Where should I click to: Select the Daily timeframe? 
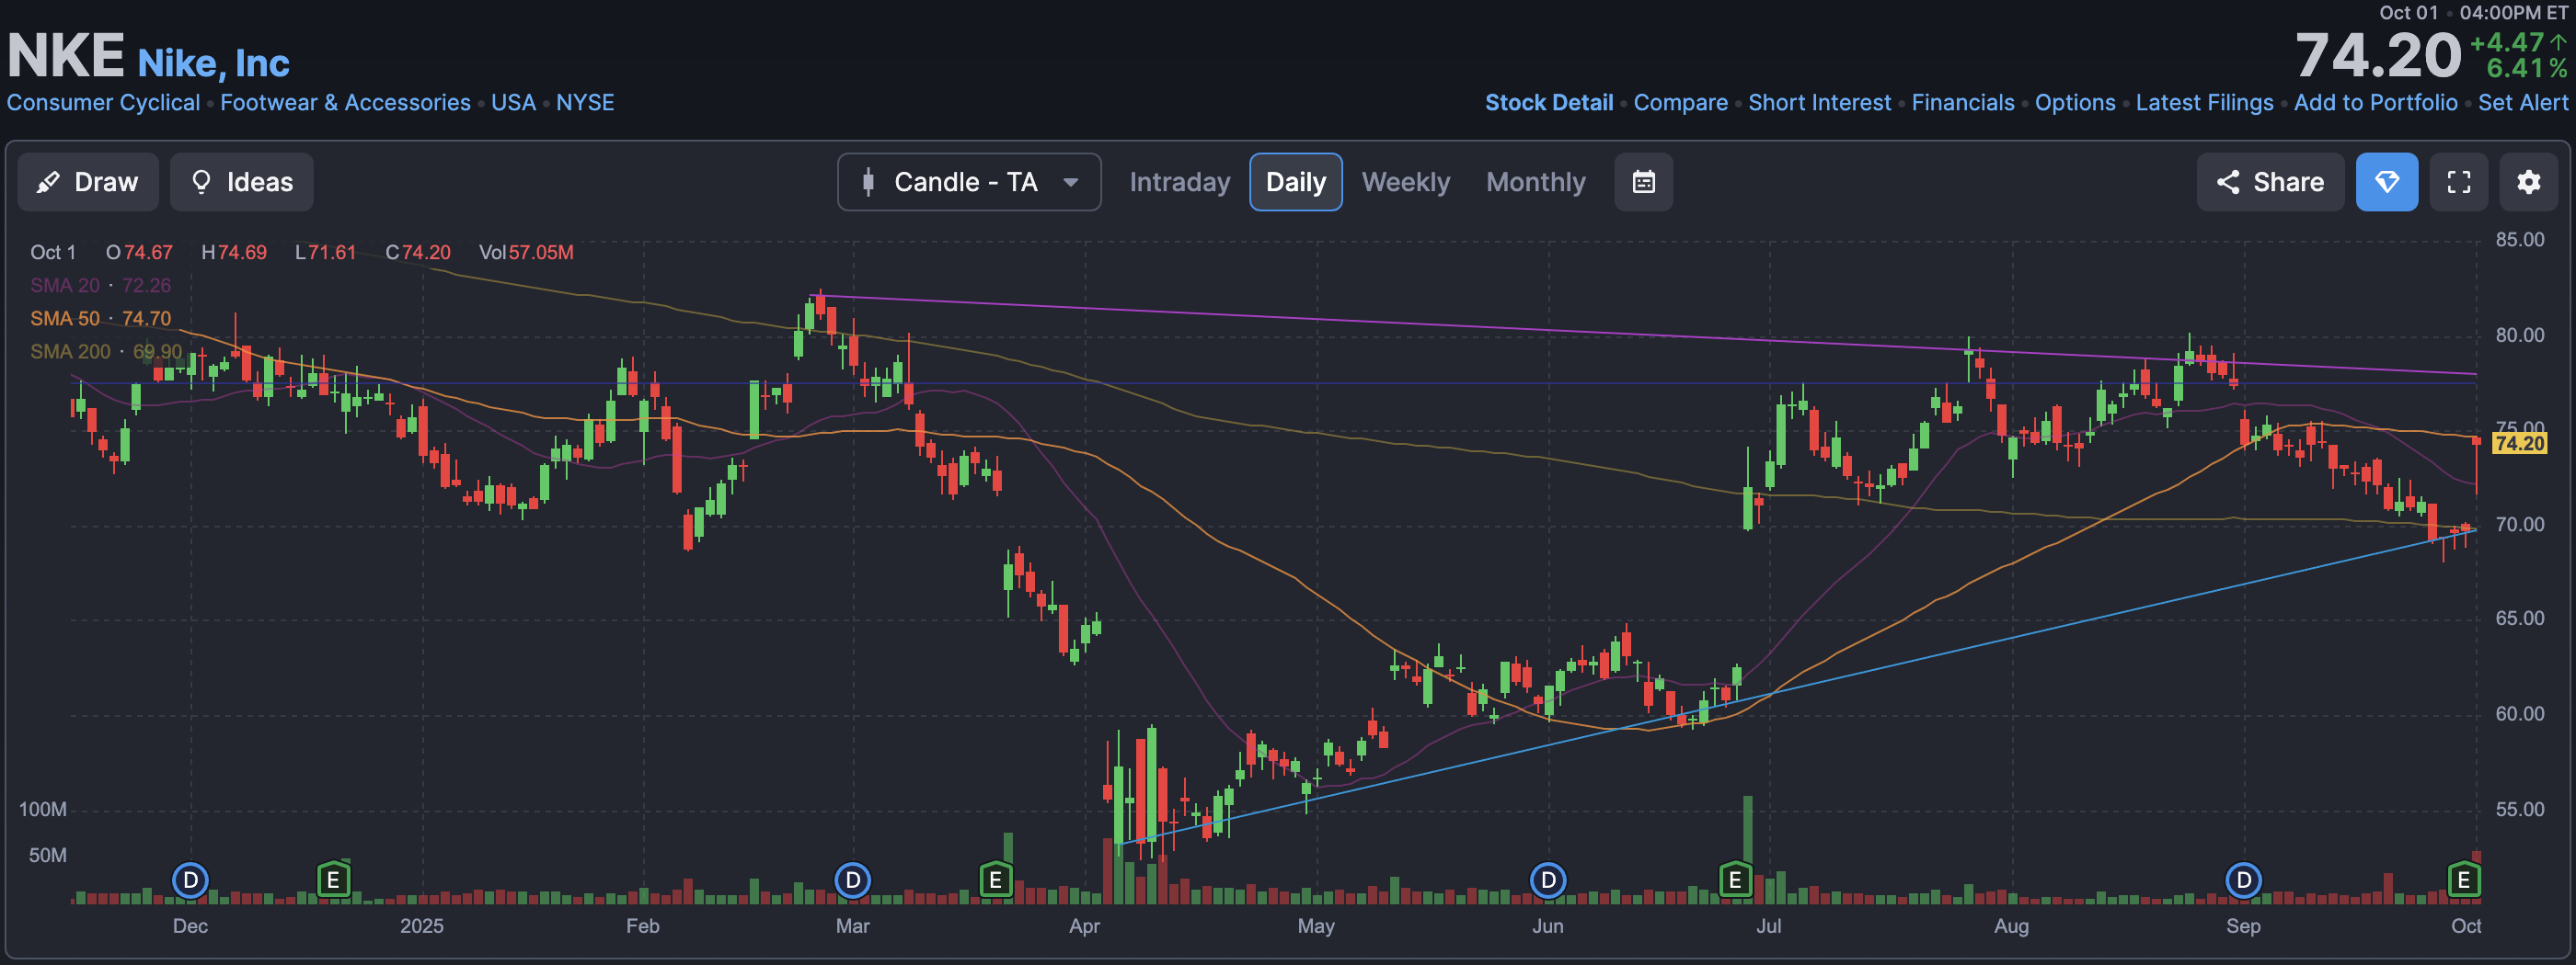click(1295, 182)
